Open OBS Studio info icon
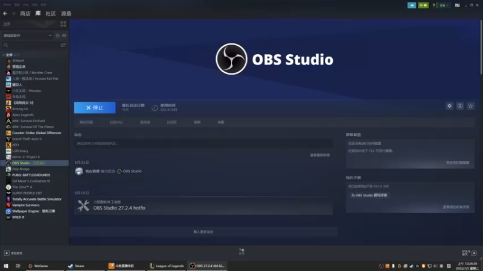Screen dimensions: 483x271 pos(460,106)
